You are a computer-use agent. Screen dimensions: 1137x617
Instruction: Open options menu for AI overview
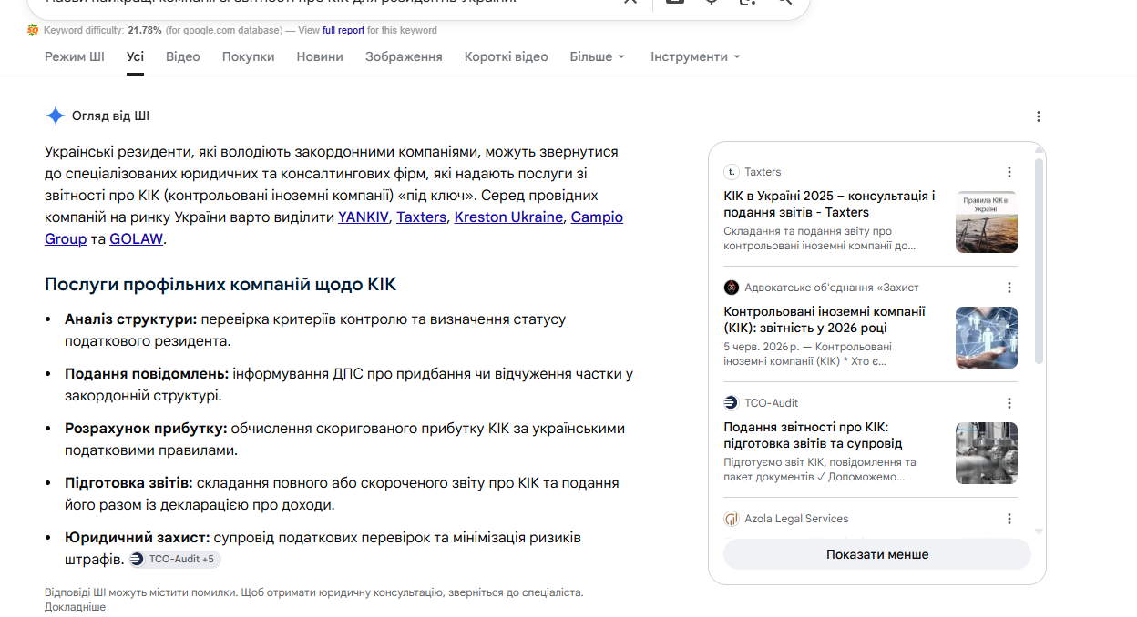point(1038,116)
